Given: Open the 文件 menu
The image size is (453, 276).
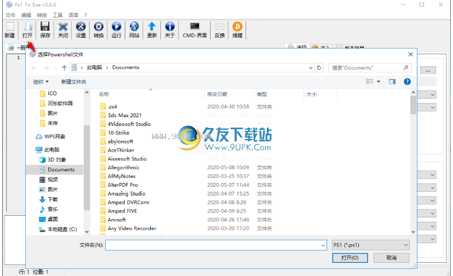Looking at the screenshot, I should tap(10, 15).
